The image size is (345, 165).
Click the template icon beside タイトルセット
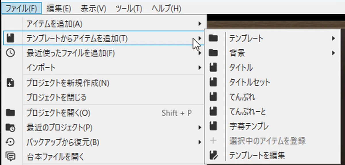click(x=213, y=83)
